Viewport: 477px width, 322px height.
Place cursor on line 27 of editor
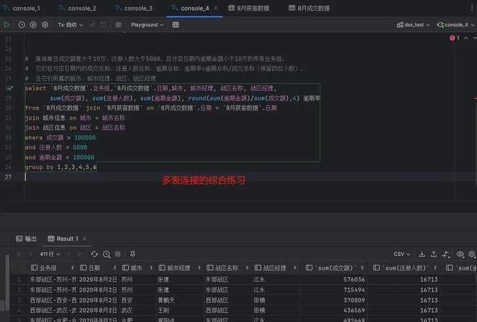[238, 177]
